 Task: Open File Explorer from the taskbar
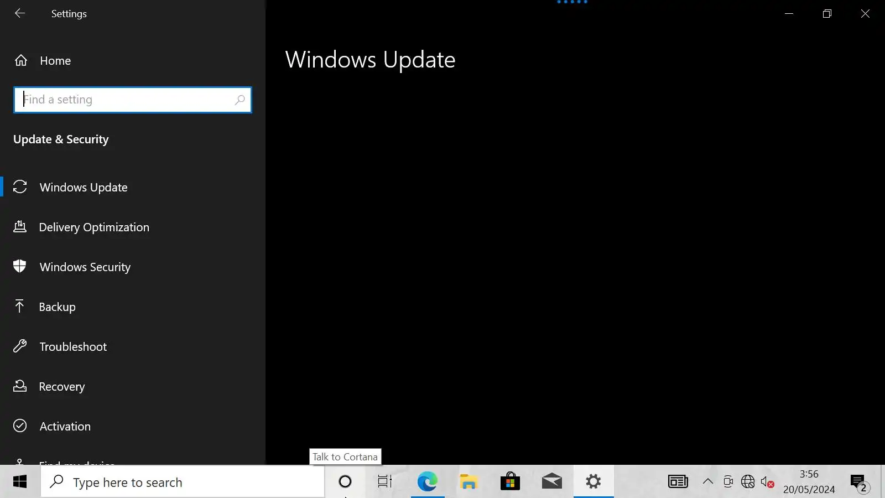[468, 482]
